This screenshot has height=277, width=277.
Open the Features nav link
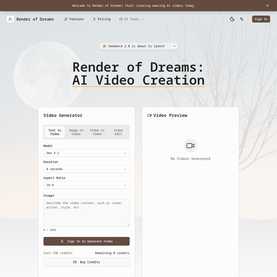pyautogui.click(x=74, y=19)
